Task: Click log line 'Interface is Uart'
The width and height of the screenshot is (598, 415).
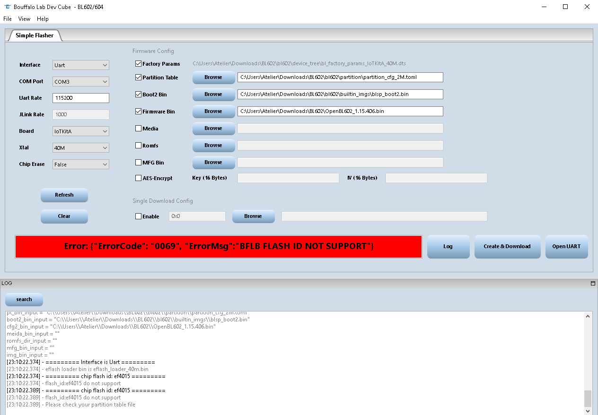Action: pos(81,362)
